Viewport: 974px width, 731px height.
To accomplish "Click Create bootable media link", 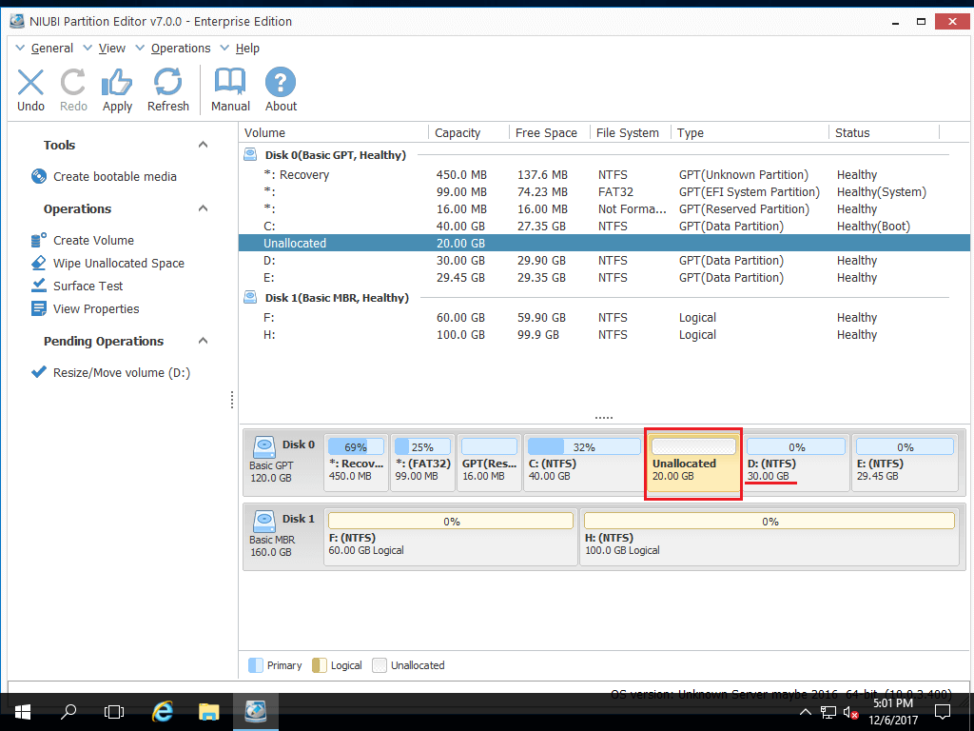I will (x=115, y=176).
